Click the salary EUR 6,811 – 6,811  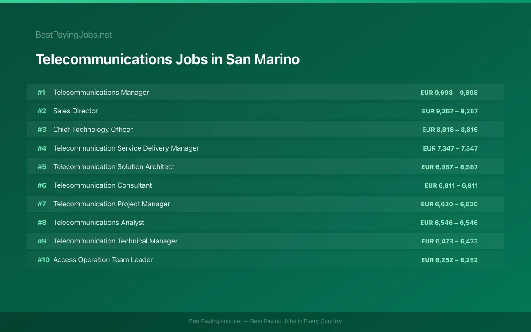coord(451,185)
